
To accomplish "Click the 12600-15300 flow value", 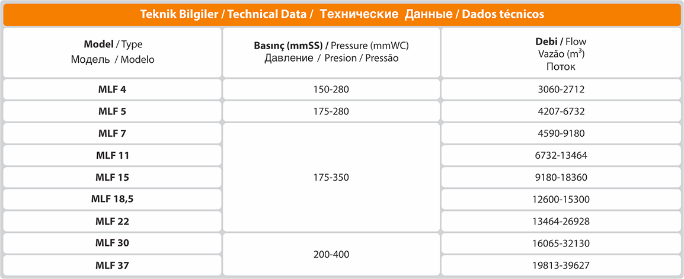I will (x=561, y=200).
